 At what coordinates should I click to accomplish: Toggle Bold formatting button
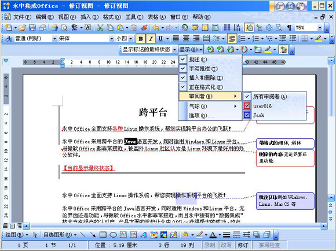pyautogui.click(x=141, y=39)
